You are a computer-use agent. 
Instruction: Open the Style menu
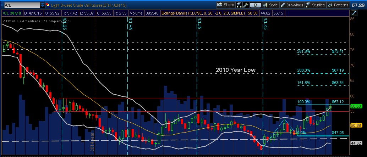[270, 5]
